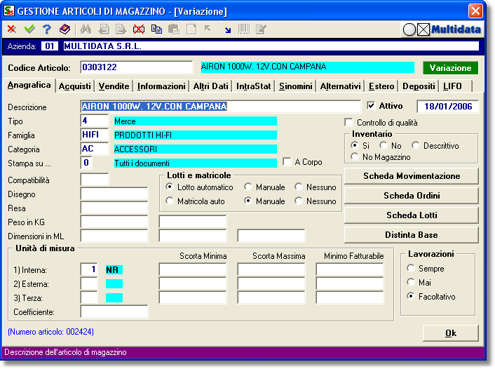Open the Altri Dati tab
The width and height of the screenshot is (495, 369).
point(210,86)
